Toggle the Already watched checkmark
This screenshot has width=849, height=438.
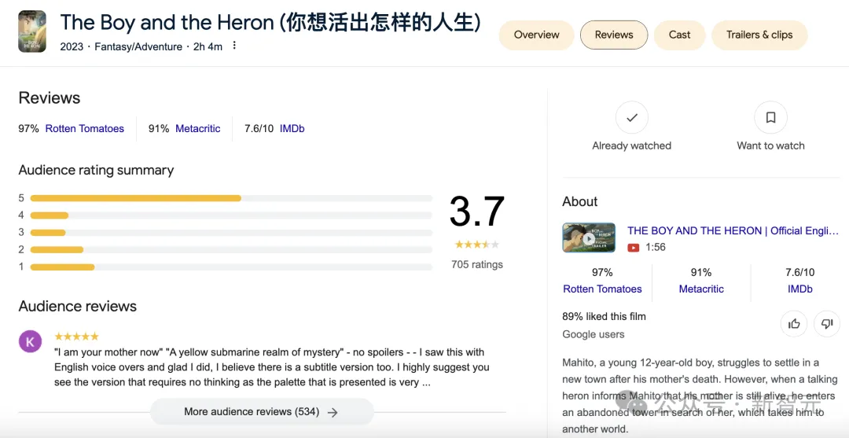tap(631, 118)
